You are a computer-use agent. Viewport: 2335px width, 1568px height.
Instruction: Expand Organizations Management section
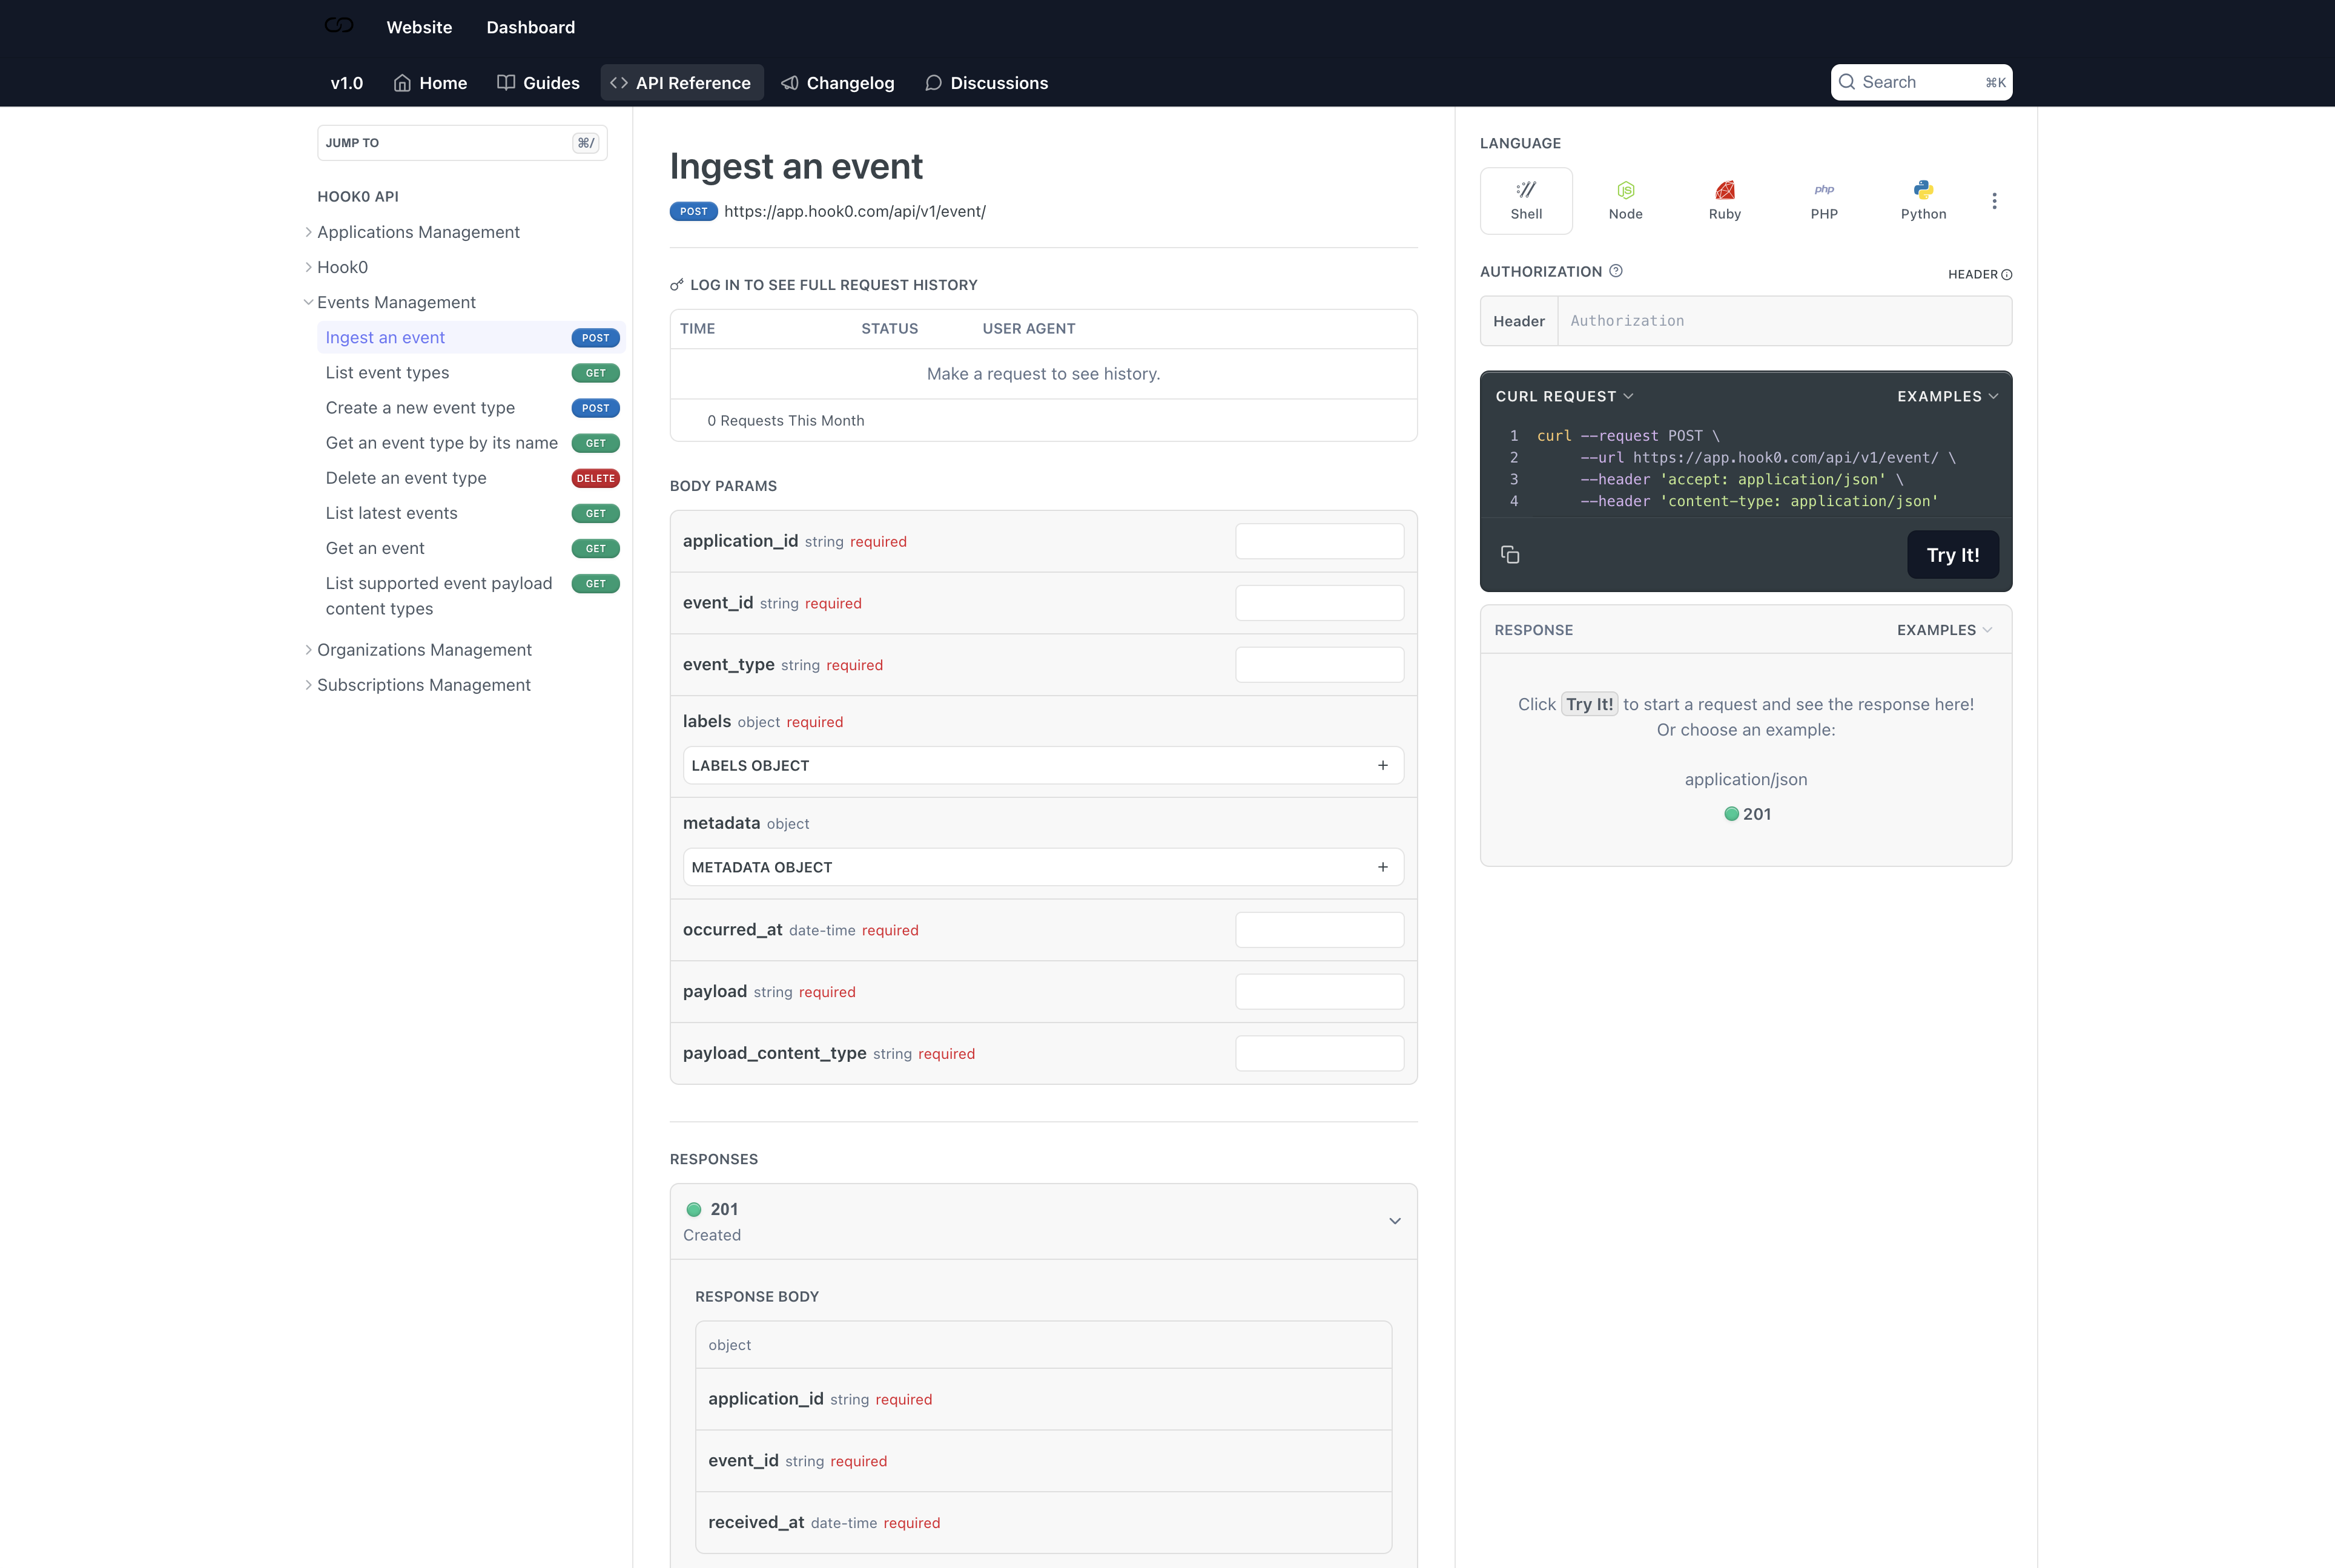[x=308, y=650]
